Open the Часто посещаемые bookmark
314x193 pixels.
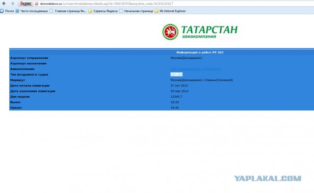31,11
